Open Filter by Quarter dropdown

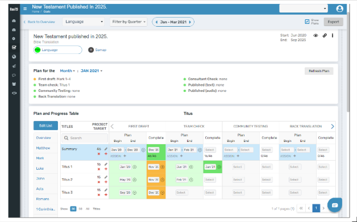click(x=128, y=22)
